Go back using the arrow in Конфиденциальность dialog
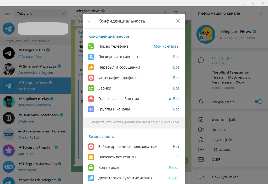 click(x=89, y=21)
